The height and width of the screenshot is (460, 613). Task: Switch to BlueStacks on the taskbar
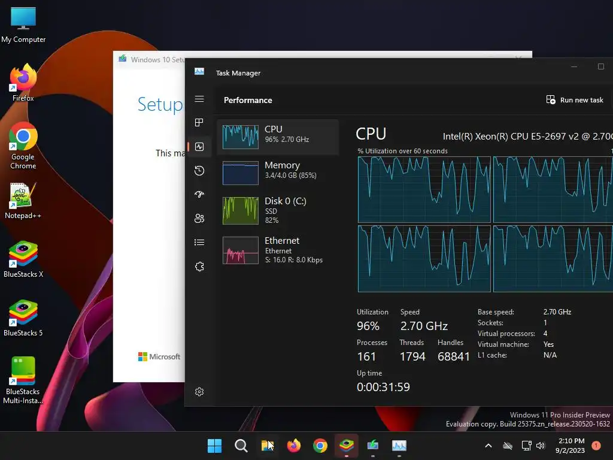coord(347,446)
